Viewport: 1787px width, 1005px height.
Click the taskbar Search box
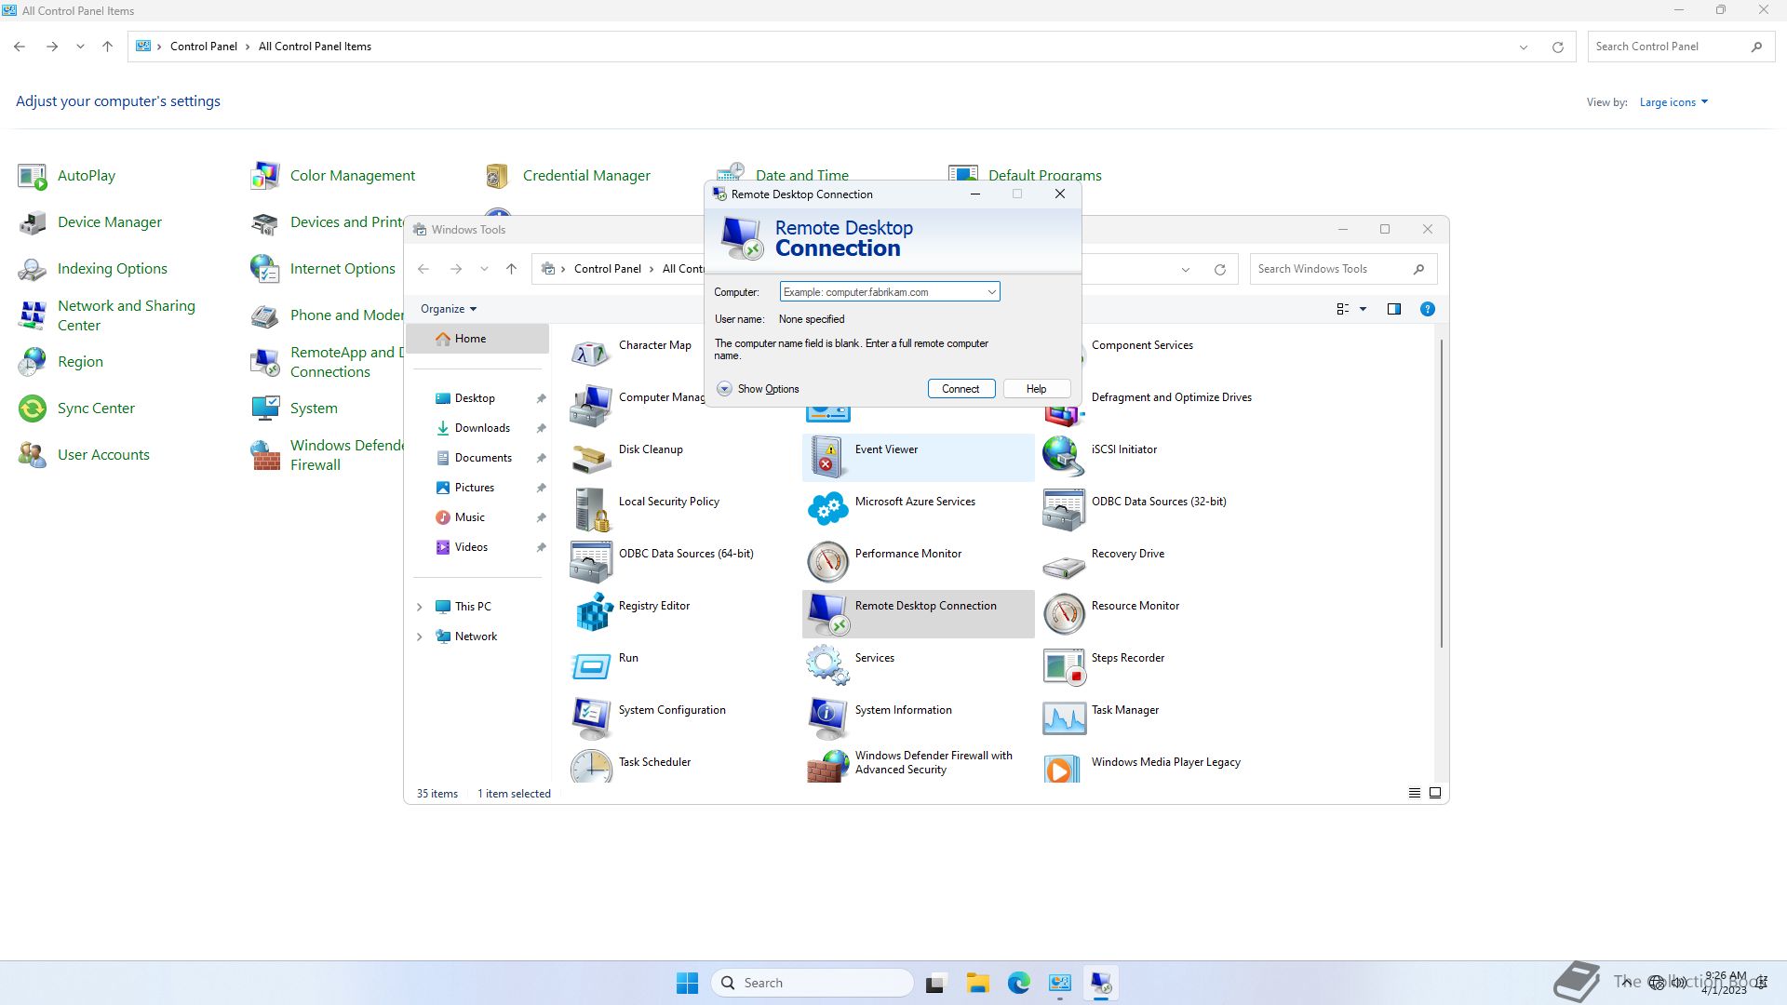(x=813, y=983)
